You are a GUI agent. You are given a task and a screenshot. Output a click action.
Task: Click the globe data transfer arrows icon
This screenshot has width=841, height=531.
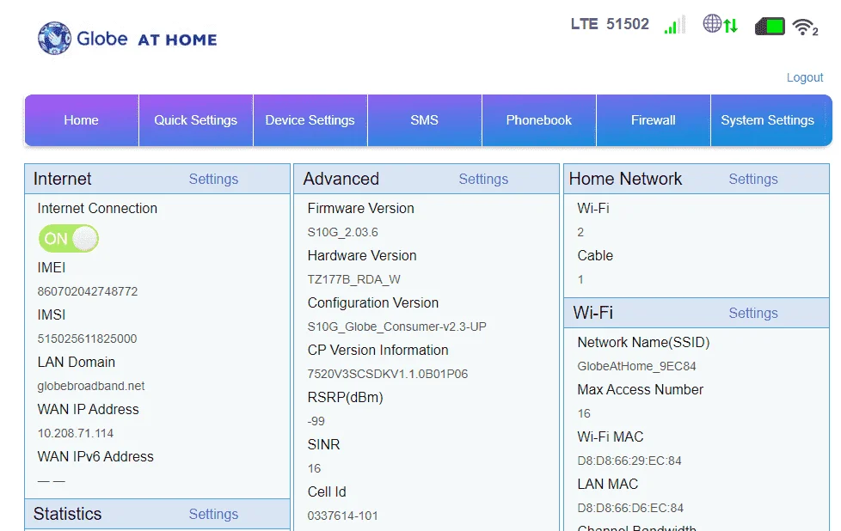721,24
